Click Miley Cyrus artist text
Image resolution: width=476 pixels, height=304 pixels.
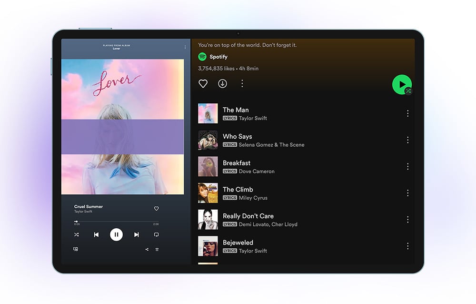253,198
